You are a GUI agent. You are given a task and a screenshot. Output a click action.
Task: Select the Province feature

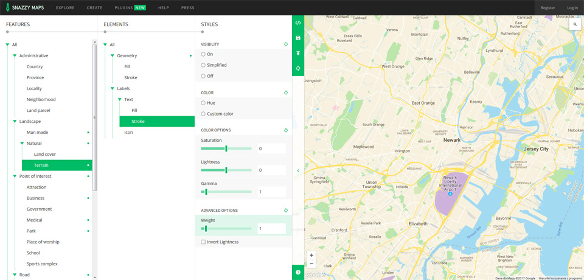click(35, 77)
